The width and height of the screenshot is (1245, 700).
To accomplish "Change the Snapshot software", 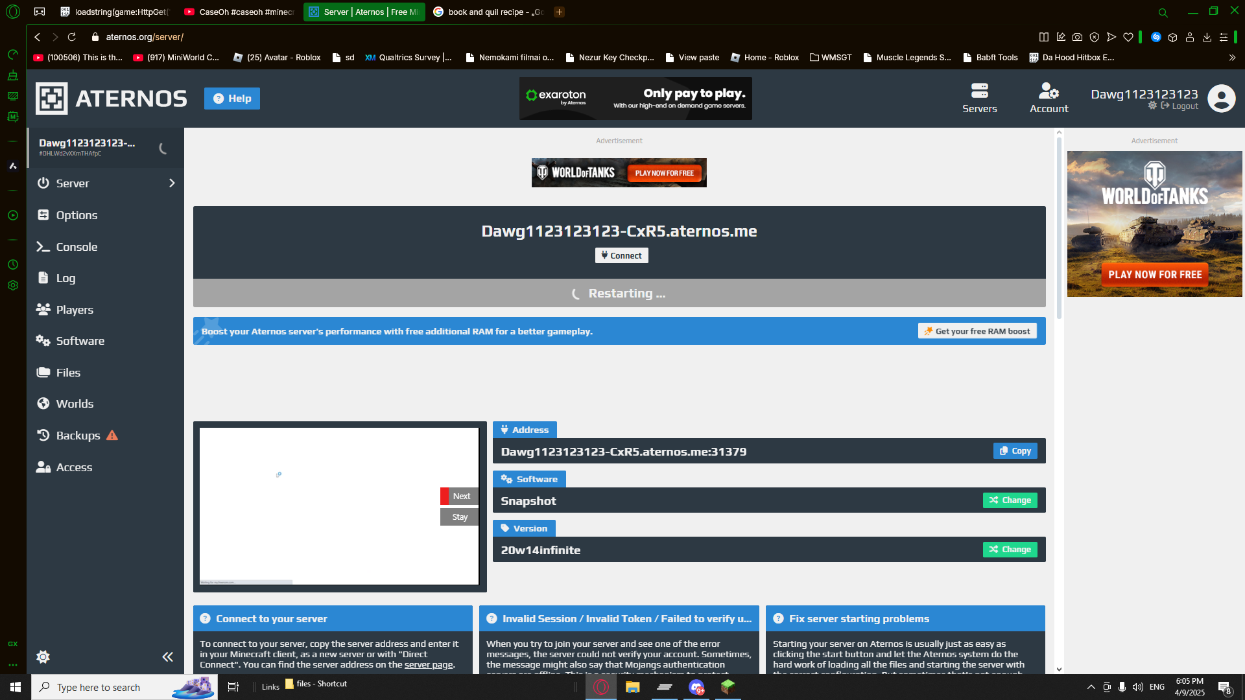I will coord(1010,500).
